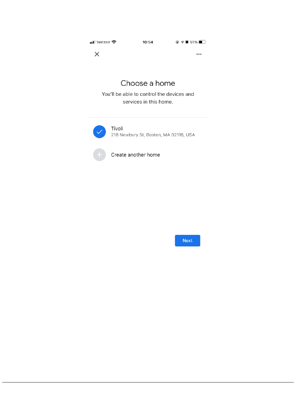
Task: Click the battery level icon
Action: click(203, 42)
